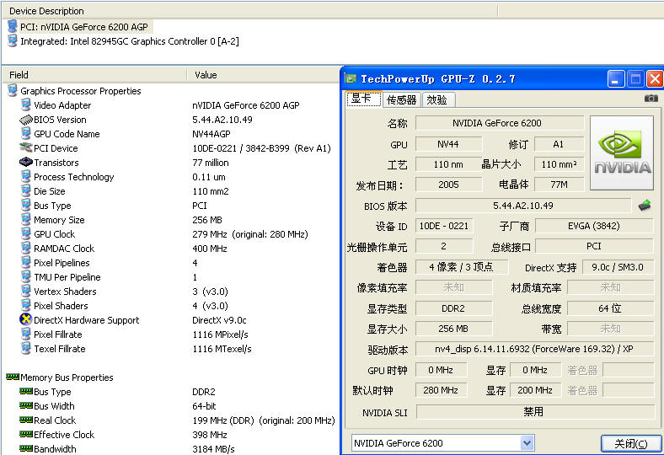Click the NVIDIA SLI field showing 禁用

(535, 412)
